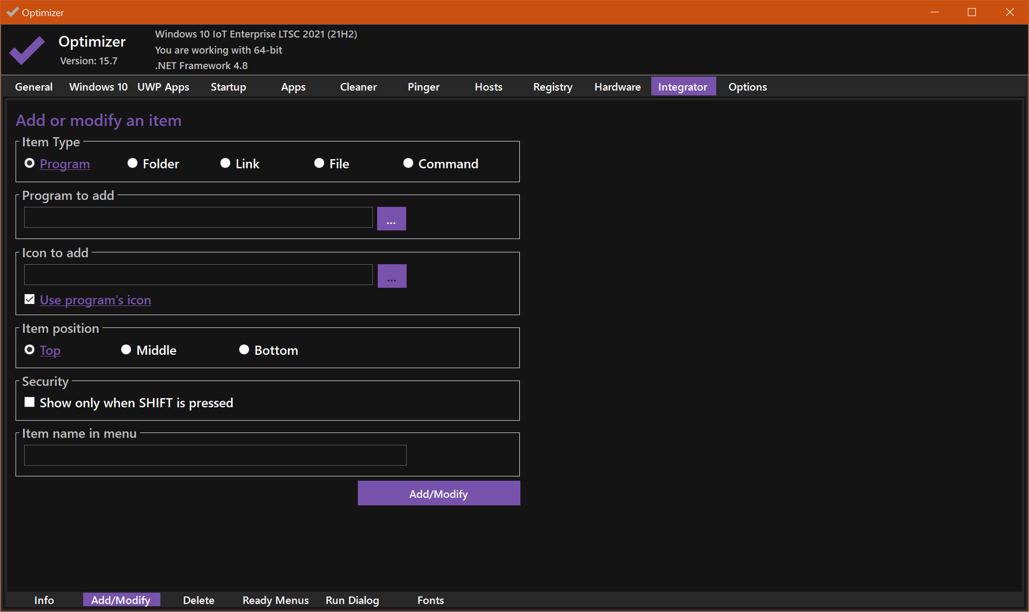
Task: Go to the Hardware tab
Action: [617, 86]
